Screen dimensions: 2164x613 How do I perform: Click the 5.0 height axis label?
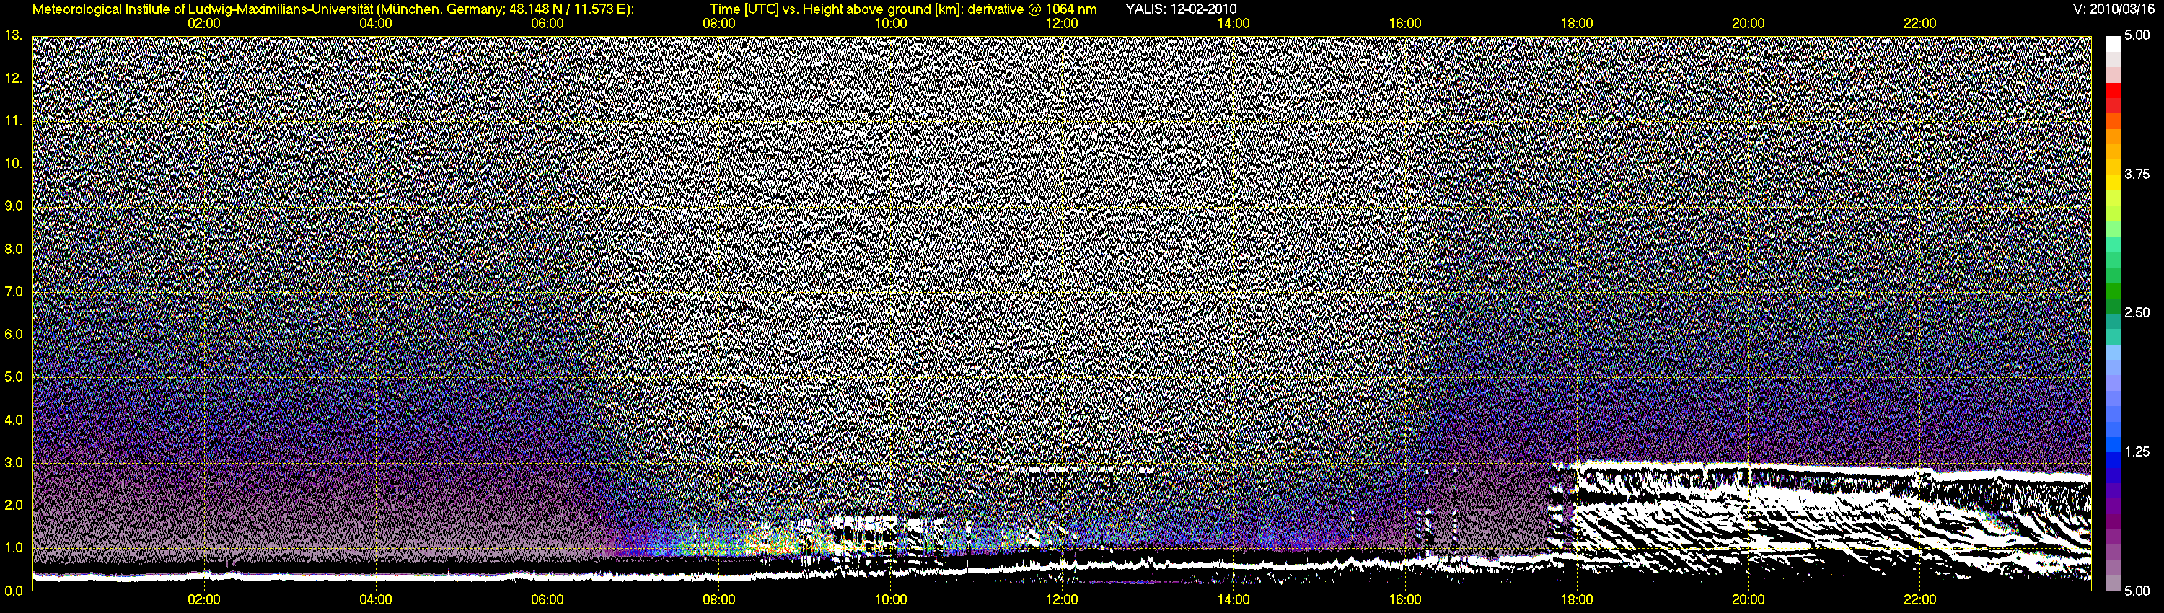pos(14,377)
